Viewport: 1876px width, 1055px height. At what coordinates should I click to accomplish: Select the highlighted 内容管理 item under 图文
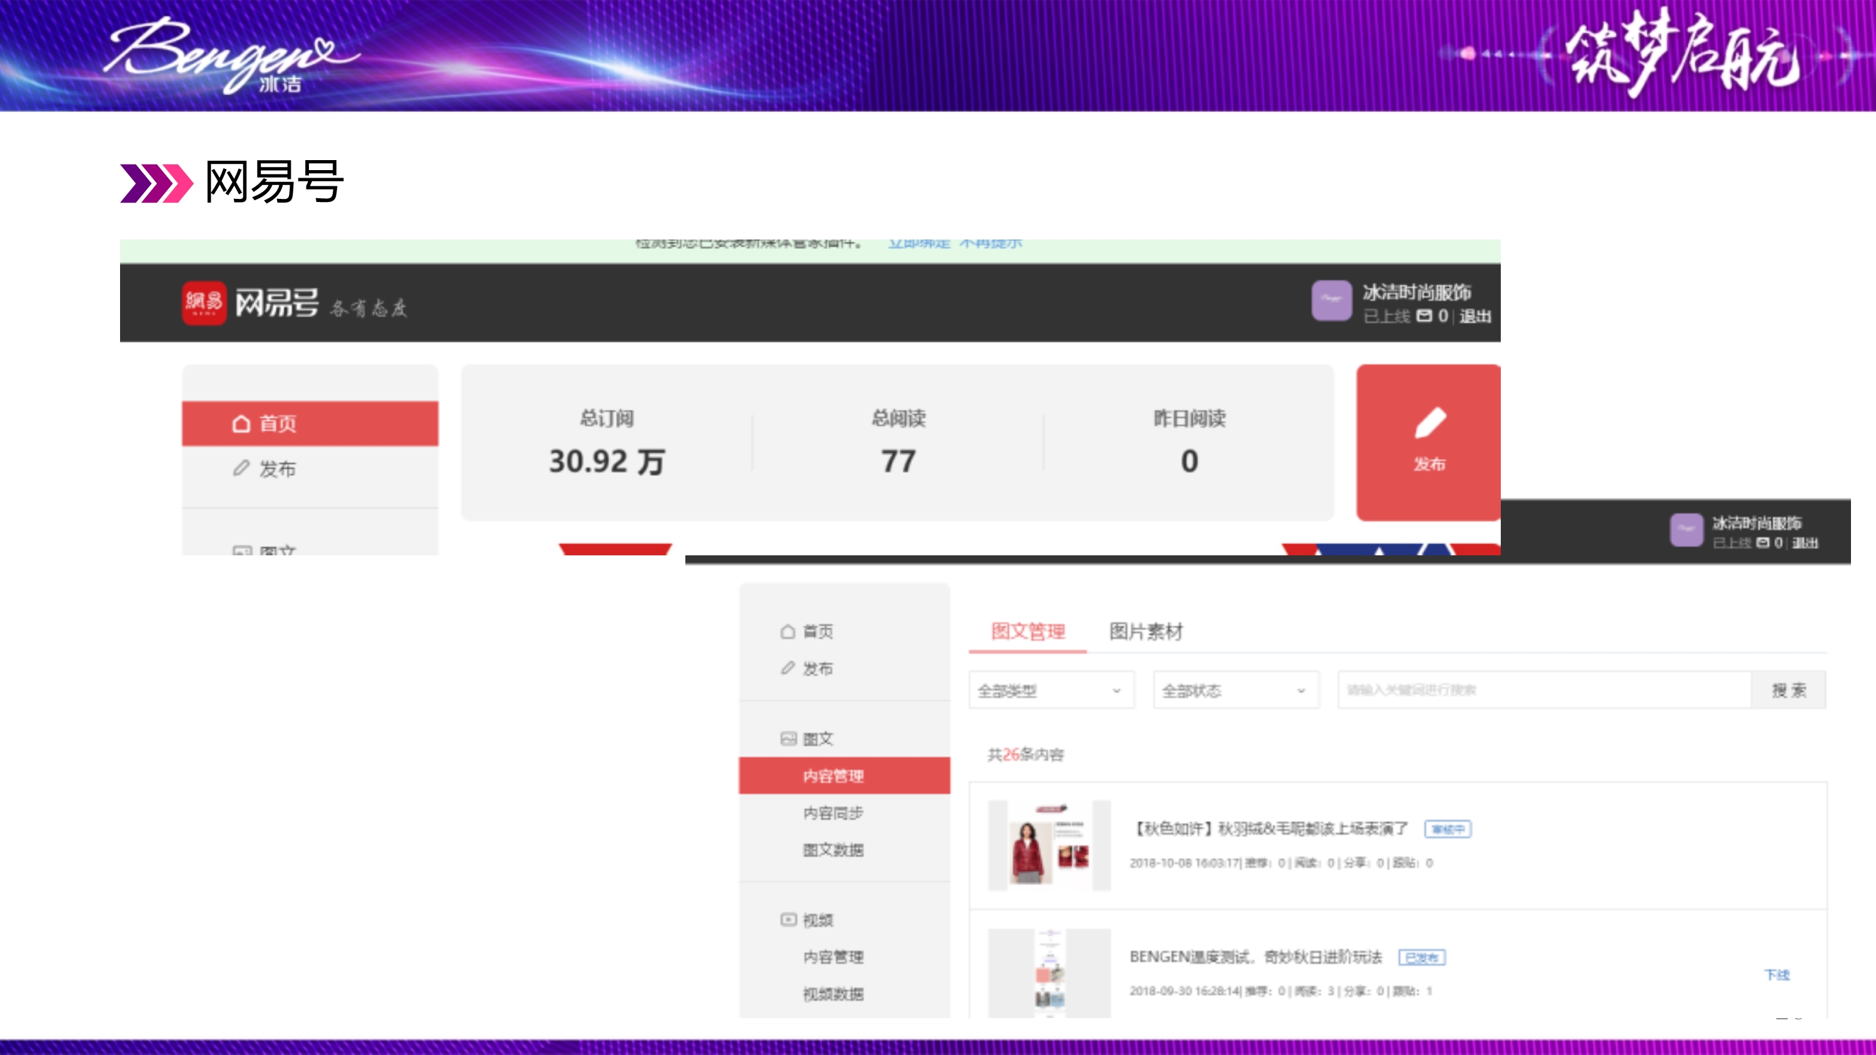tap(844, 776)
